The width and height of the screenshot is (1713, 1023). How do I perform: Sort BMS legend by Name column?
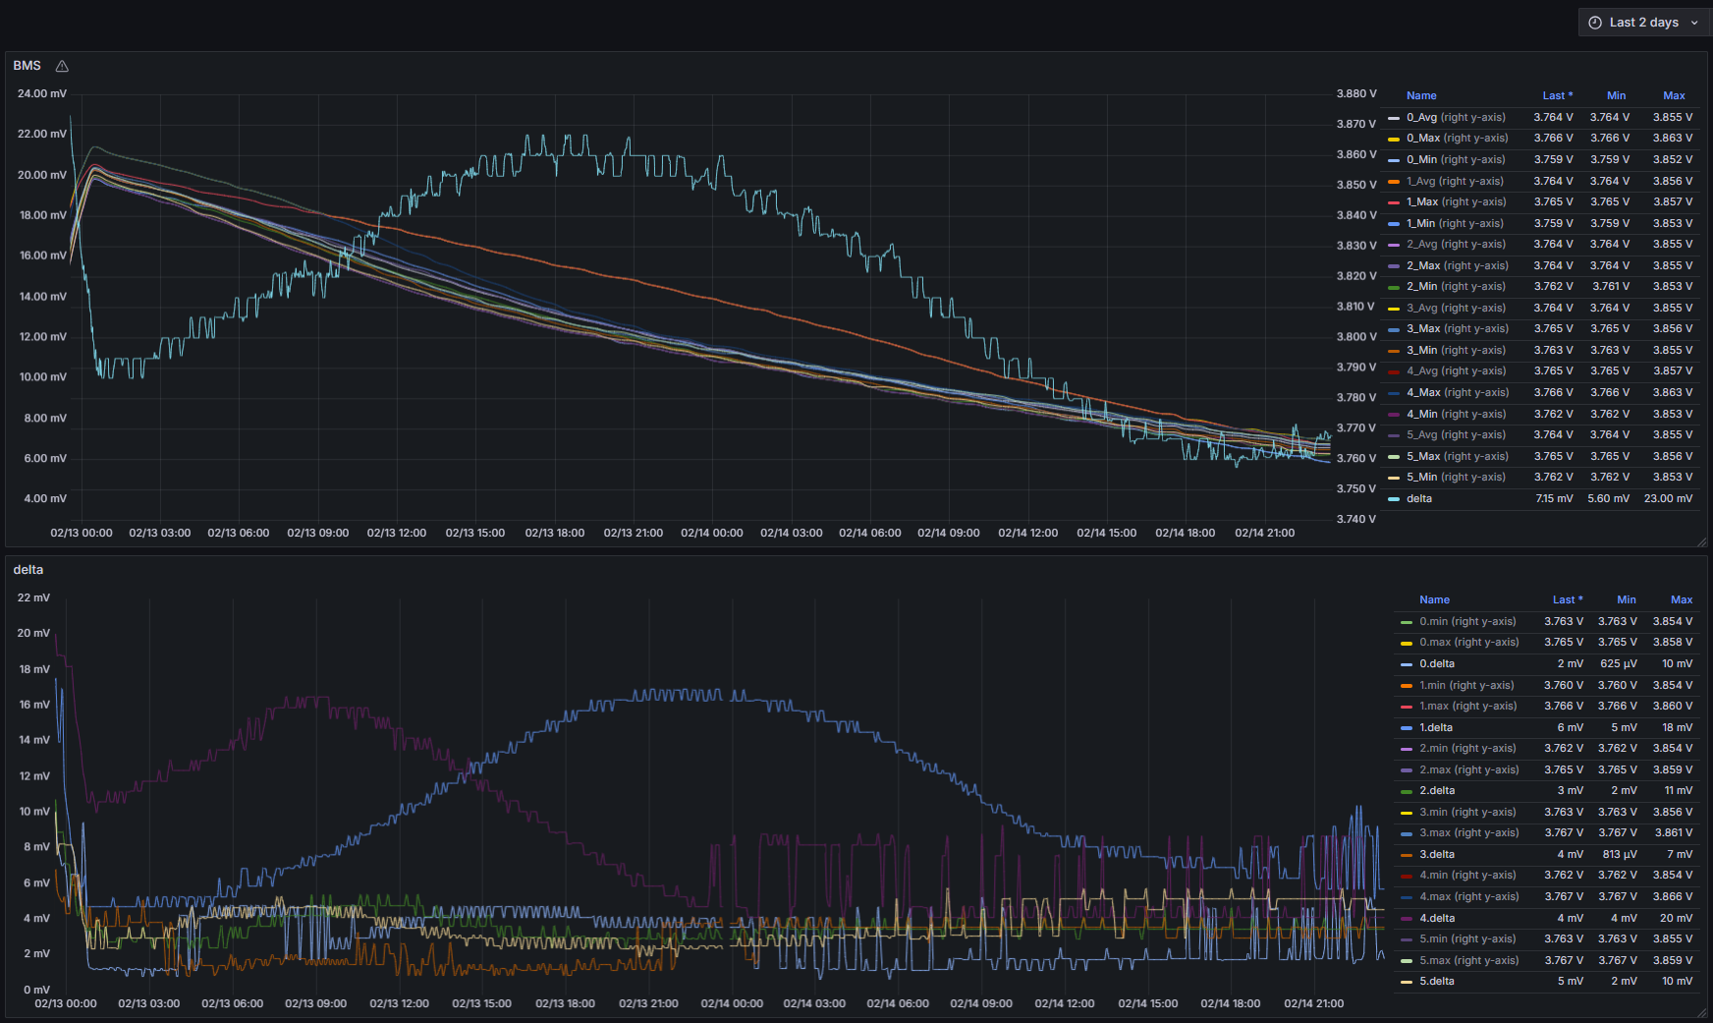pos(1420,96)
